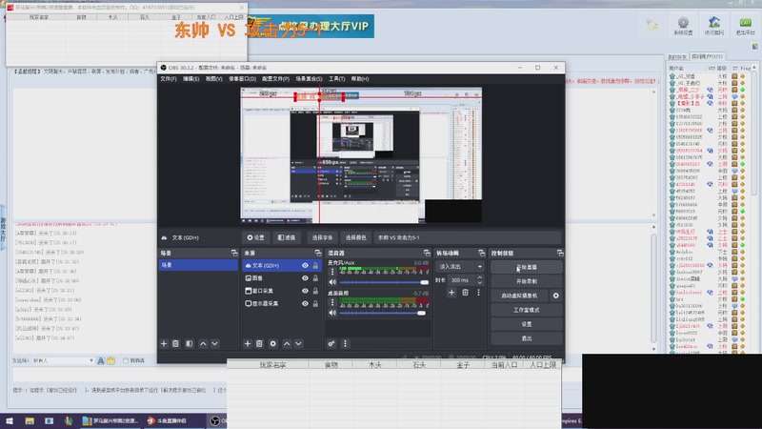This screenshot has height=429, width=762.
Task: Click the Select Font button in the source toolbar
Action: 322,237
